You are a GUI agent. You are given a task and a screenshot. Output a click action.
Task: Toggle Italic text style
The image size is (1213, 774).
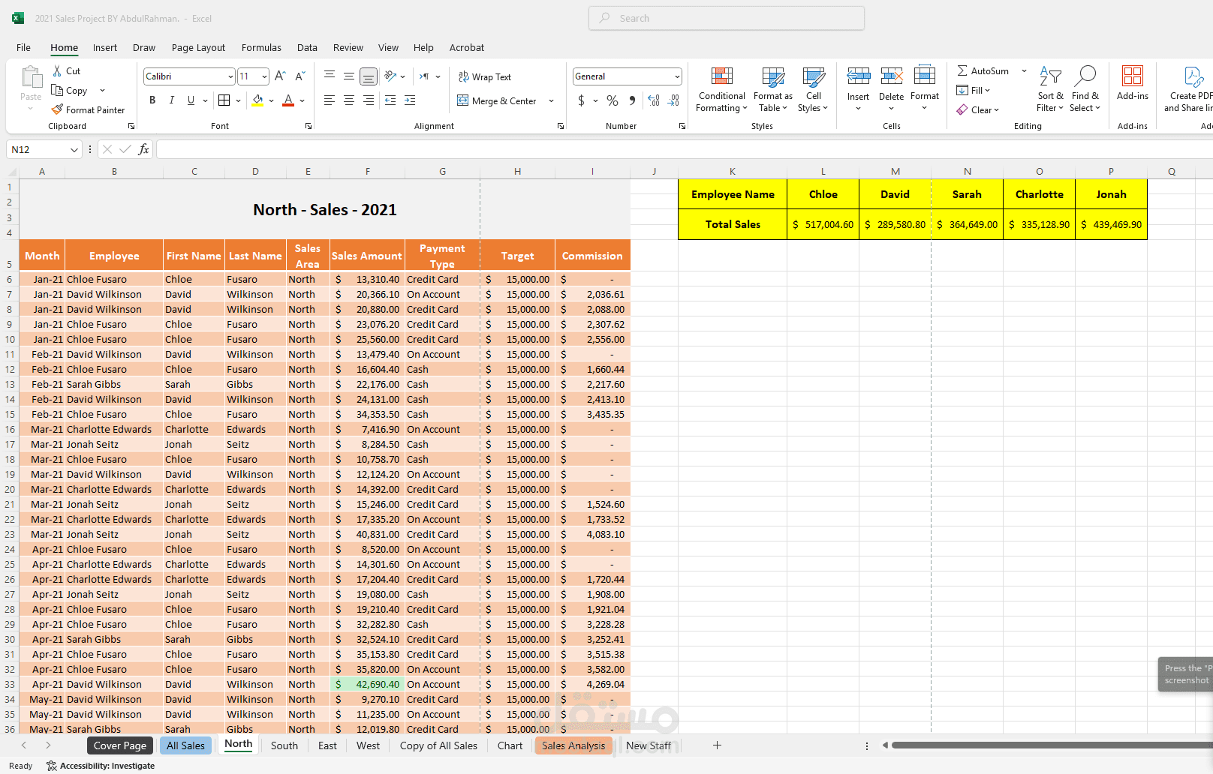click(x=172, y=100)
